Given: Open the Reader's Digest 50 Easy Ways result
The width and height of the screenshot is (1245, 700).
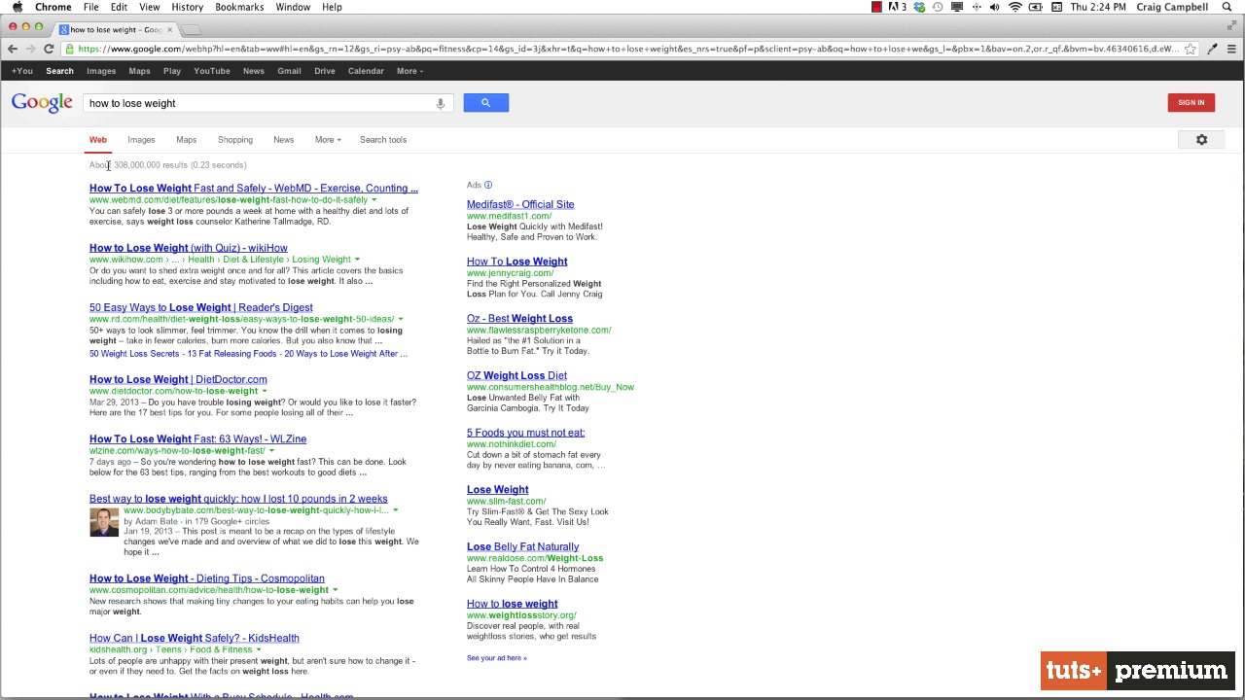Looking at the screenshot, I should click(201, 307).
